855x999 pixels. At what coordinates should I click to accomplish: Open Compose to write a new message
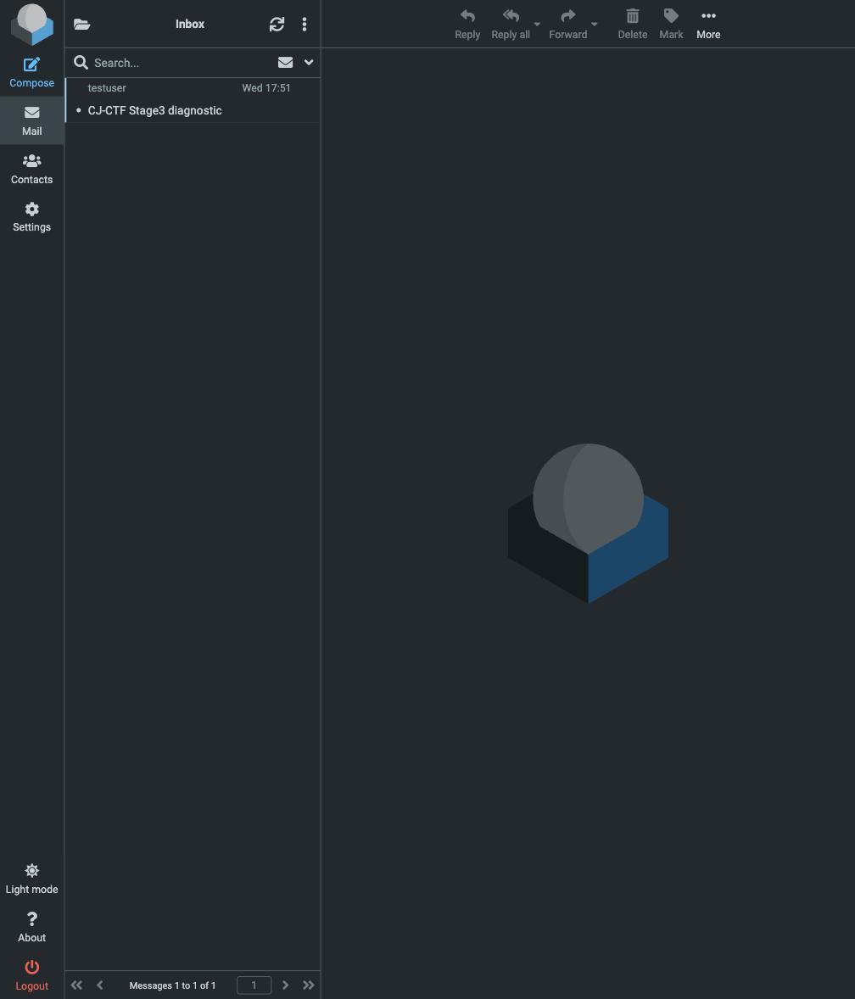click(32, 73)
